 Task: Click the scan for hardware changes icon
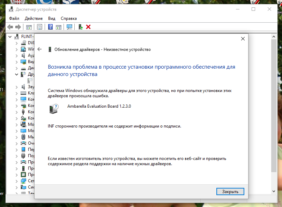click(69, 27)
